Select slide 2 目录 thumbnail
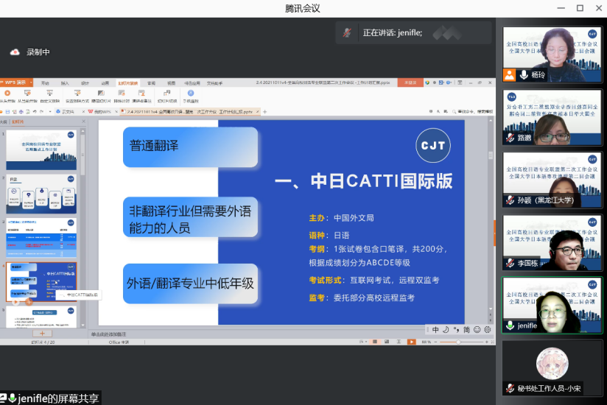 coord(41,194)
